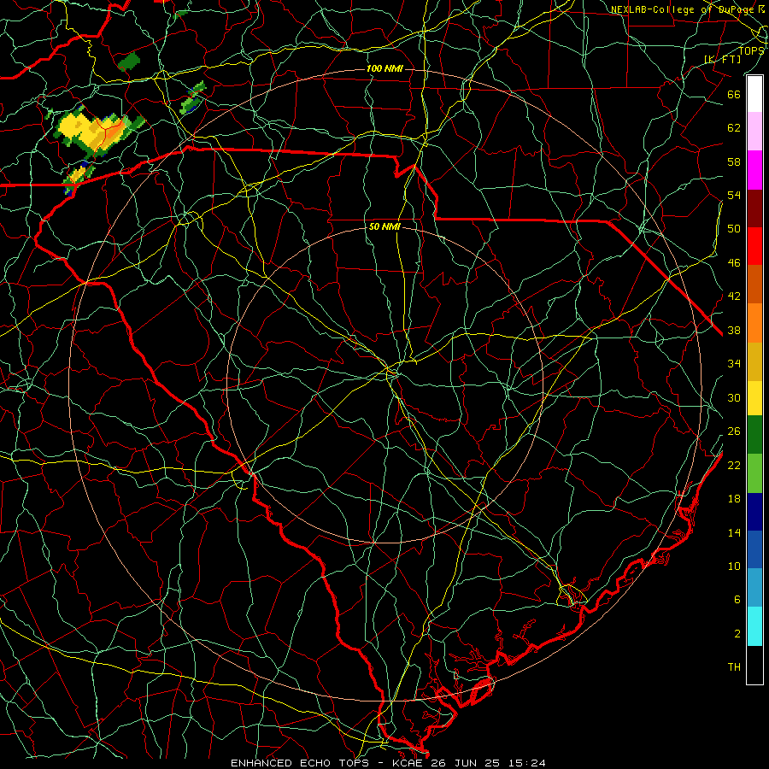
Task: Click the light green swatch on the color scale
Action: point(754,473)
